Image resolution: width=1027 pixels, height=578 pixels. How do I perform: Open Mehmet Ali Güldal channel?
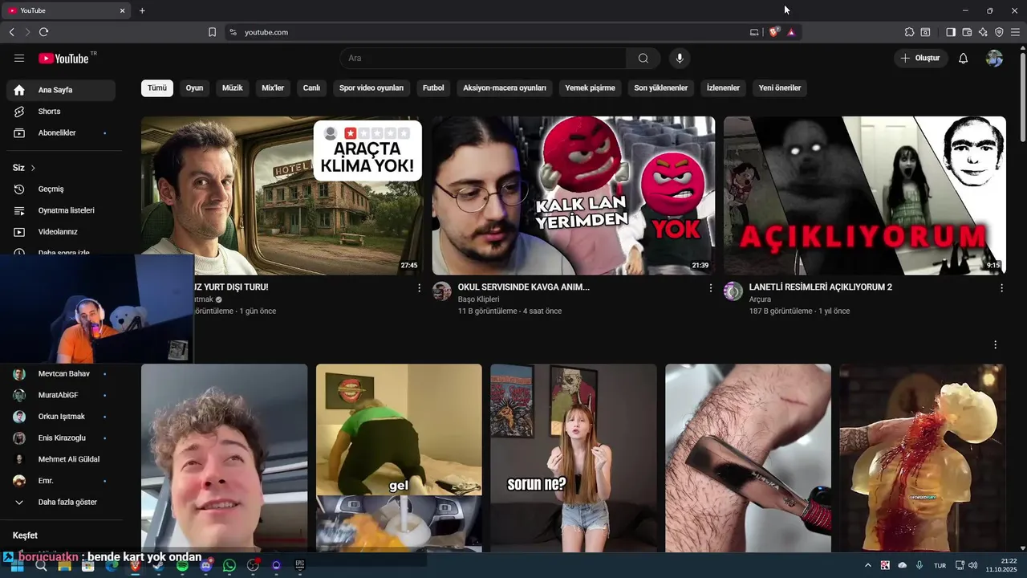click(61, 459)
